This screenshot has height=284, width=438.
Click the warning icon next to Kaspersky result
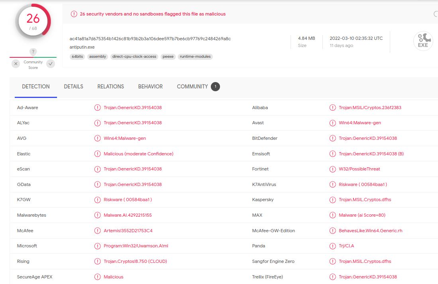pyautogui.click(x=332, y=200)
